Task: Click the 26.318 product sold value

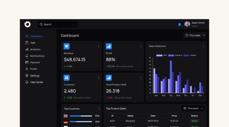Action: (x=113, y=91)
